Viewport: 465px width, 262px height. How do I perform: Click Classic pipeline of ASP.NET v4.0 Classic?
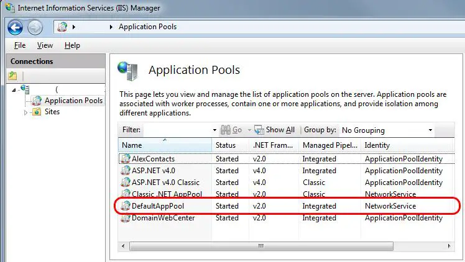[314, 183]
